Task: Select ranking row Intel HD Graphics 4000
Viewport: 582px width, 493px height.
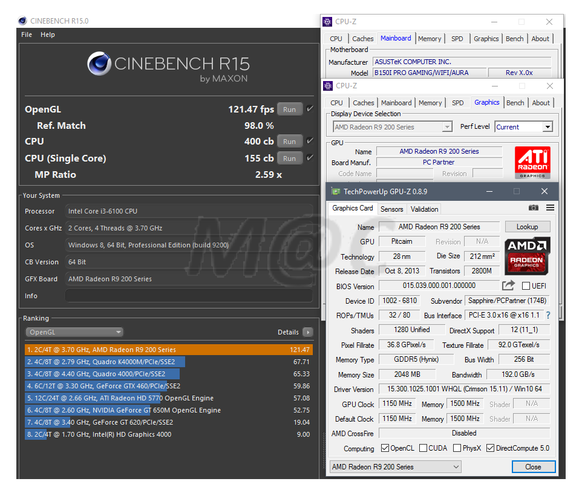Action: click(x=169, y=434)
